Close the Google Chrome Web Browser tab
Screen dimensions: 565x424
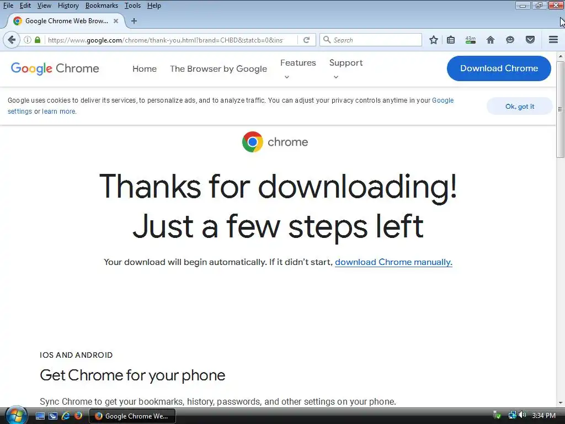point(116,21)
